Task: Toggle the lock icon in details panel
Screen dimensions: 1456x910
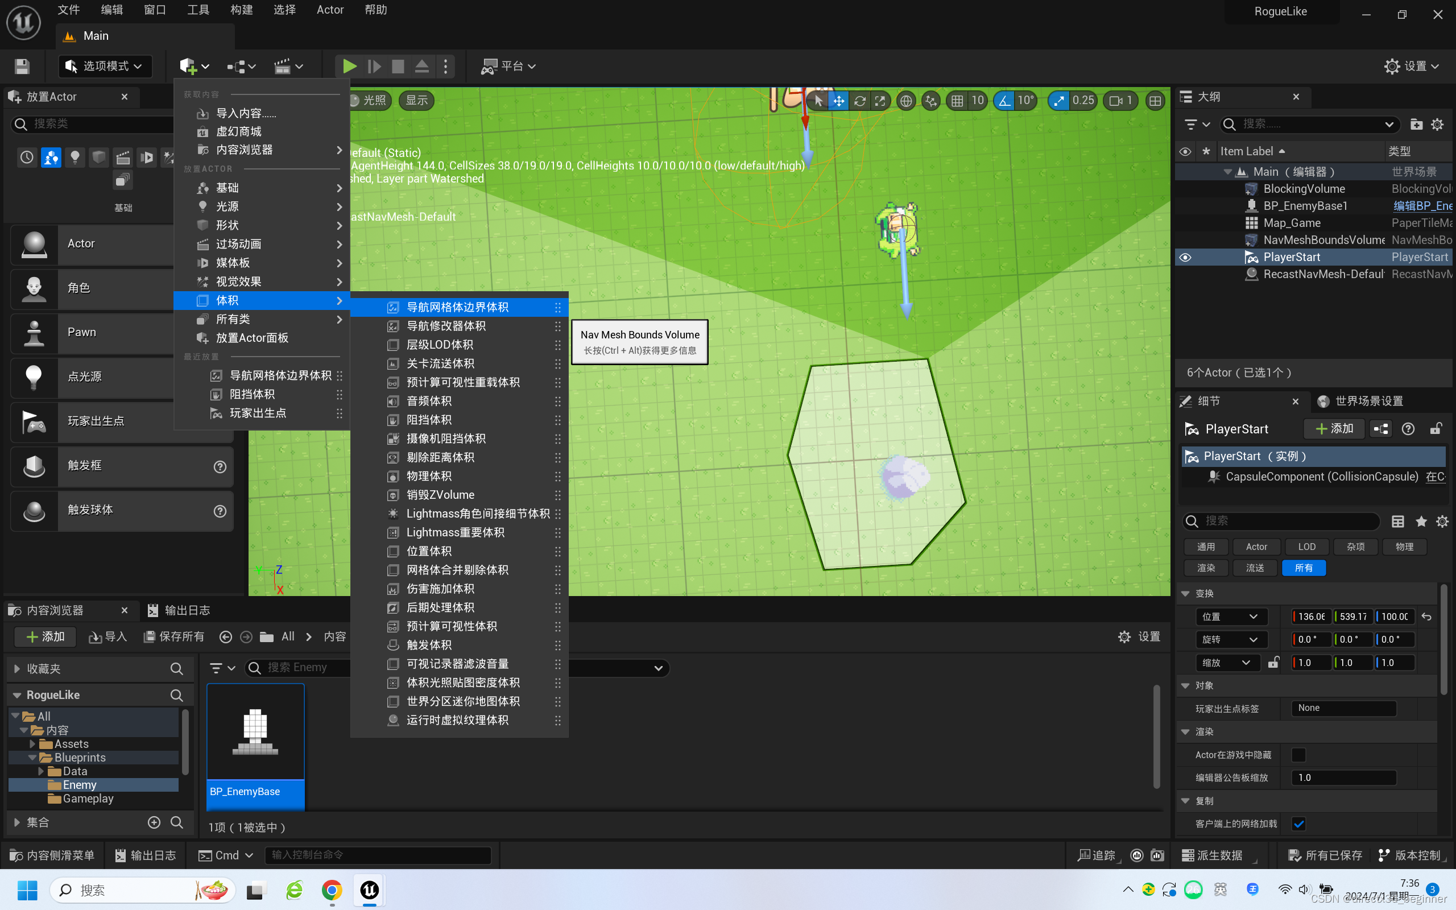Action: [1436, 429]
